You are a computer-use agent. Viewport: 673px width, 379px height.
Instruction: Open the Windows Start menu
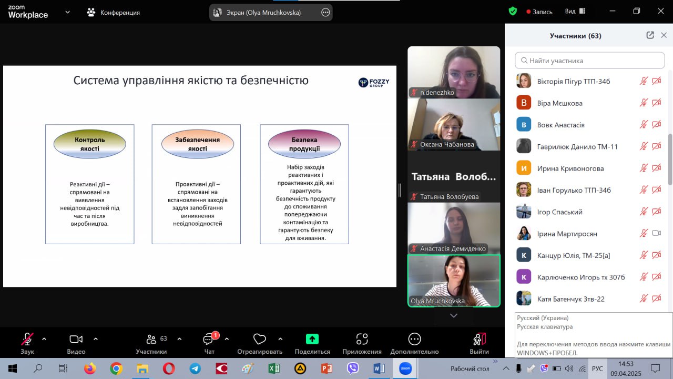[x=12, y=368]
